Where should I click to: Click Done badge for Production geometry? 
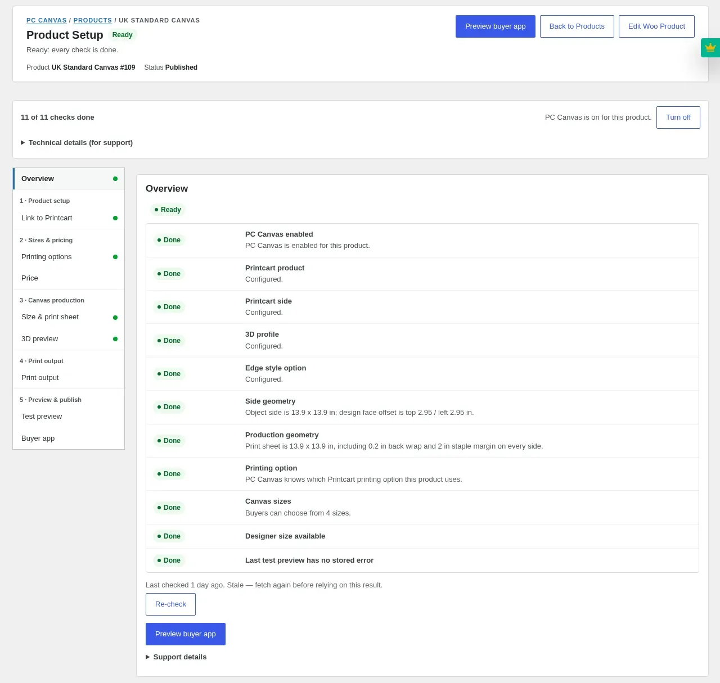point(169,441)
